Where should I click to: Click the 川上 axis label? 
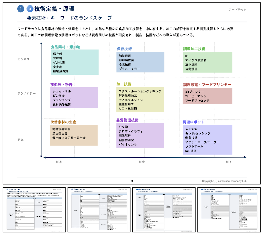tap(59, 162)
